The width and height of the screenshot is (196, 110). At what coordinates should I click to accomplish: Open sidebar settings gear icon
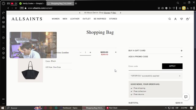[3, 58]
